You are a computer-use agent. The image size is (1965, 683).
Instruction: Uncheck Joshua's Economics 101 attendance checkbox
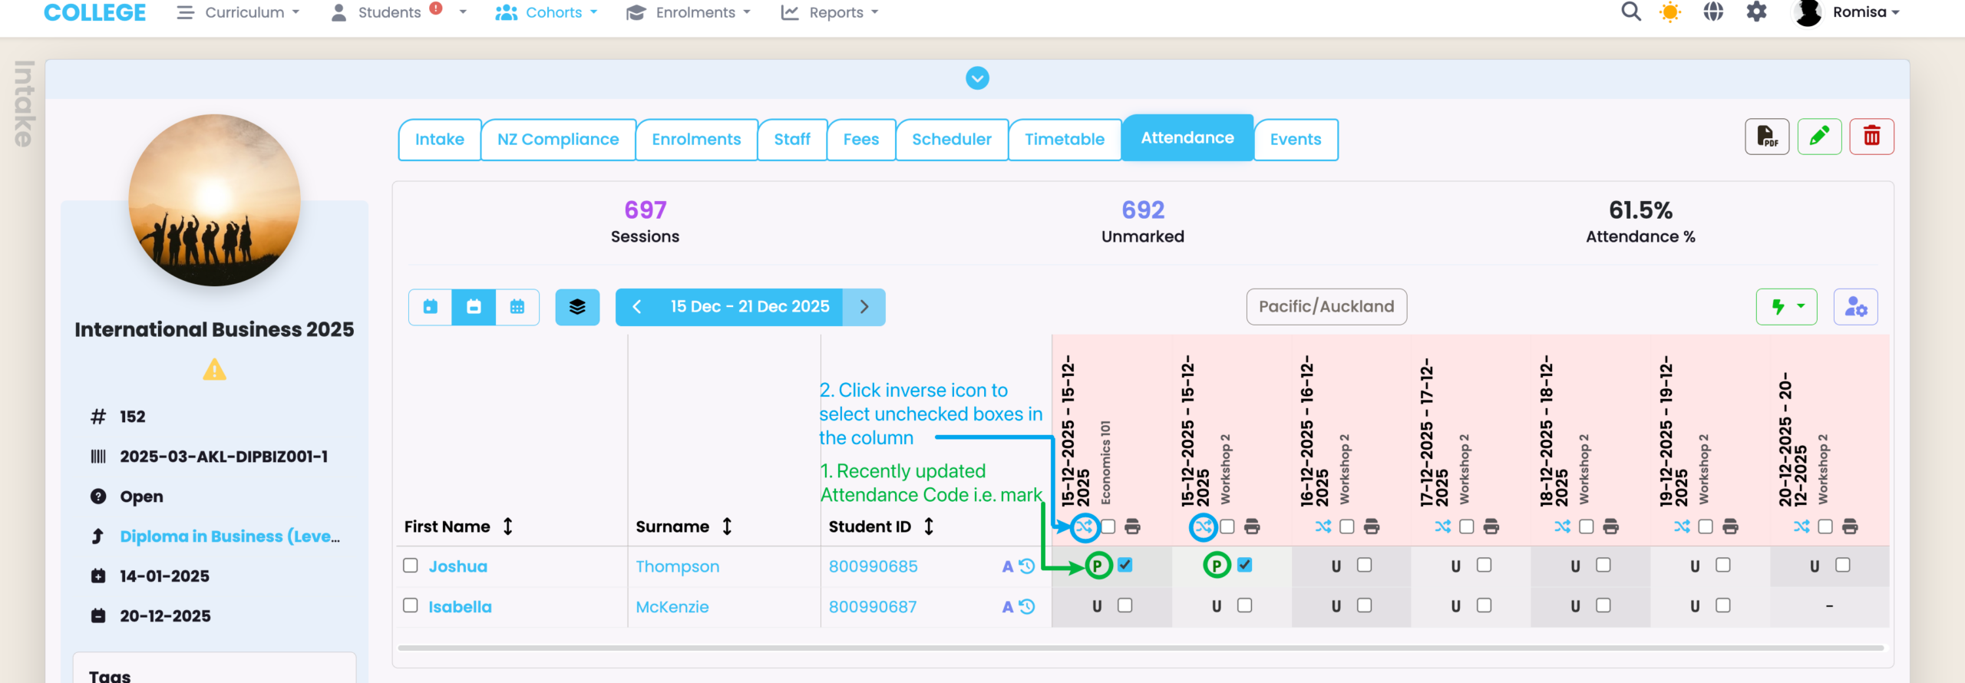[x=1125, y=565]
